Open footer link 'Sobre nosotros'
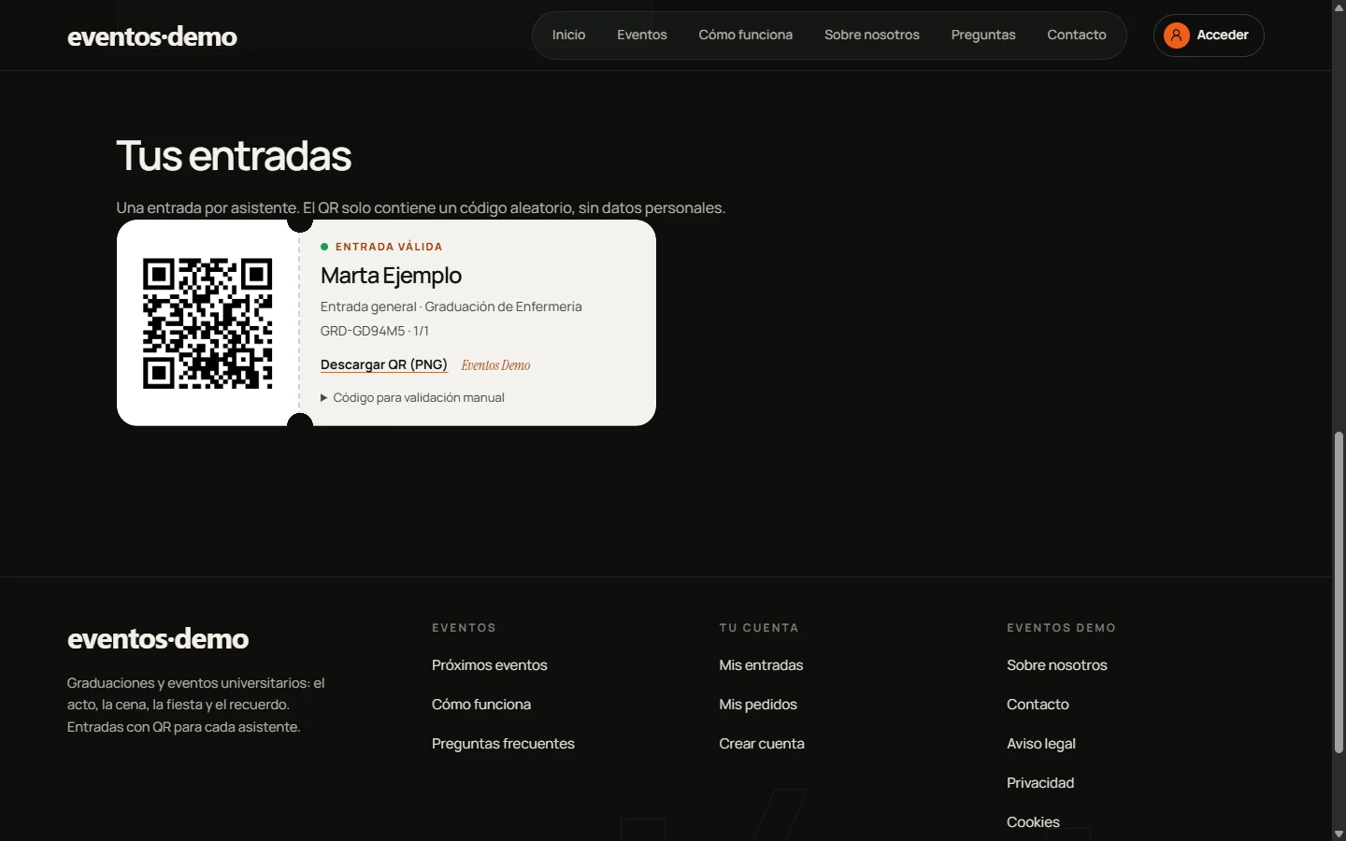The width and height of the screenshot is (1346, 841). [1057, 665]
